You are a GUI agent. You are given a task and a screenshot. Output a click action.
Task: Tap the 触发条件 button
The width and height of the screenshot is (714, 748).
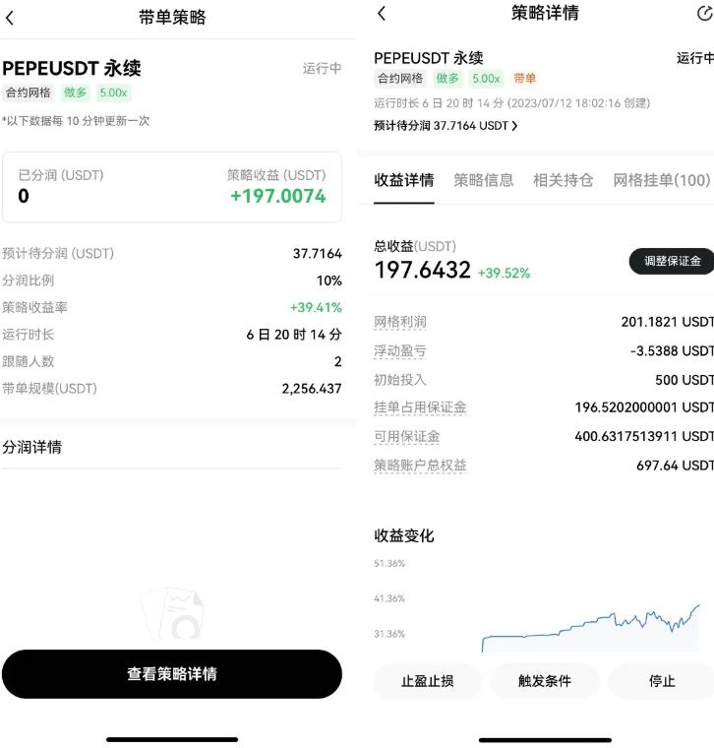[x=544, y=681]
